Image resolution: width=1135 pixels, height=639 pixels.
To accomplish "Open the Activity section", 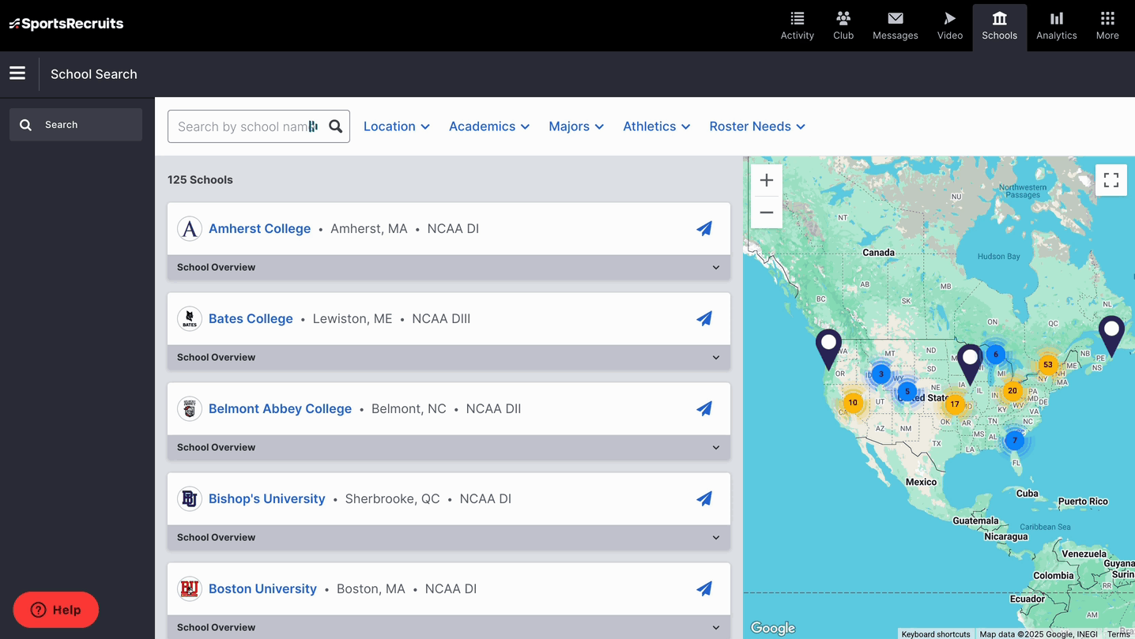I will click(797, 26).
